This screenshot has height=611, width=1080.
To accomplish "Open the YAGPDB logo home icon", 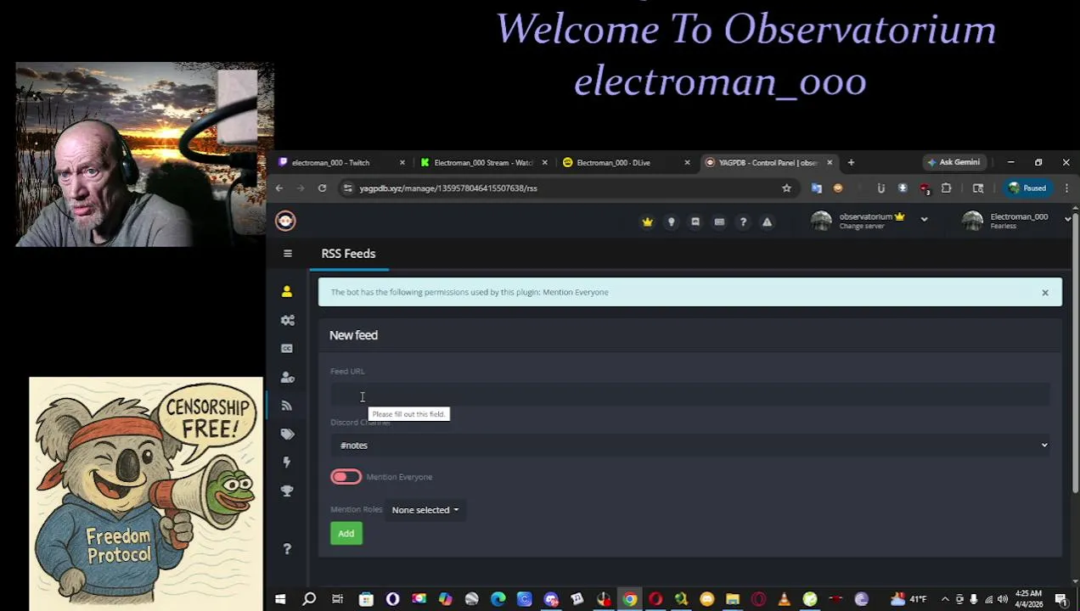I will tap(285, 221).
